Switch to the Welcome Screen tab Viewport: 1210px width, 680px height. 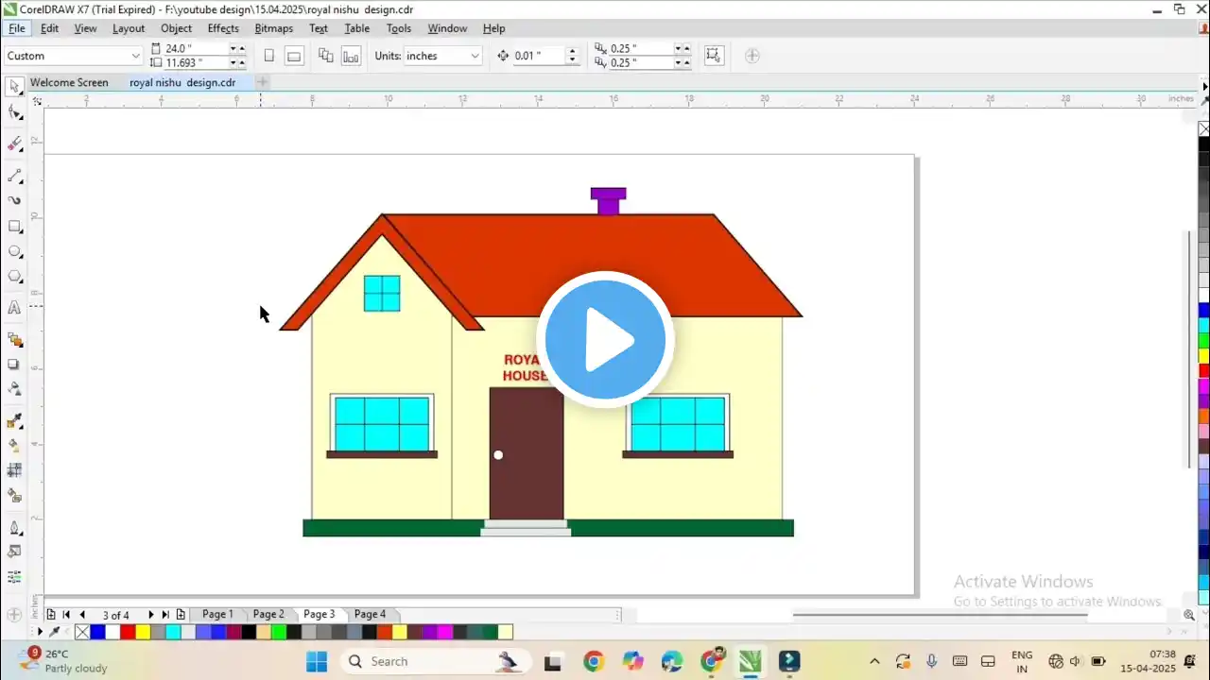tap(69, 82)
